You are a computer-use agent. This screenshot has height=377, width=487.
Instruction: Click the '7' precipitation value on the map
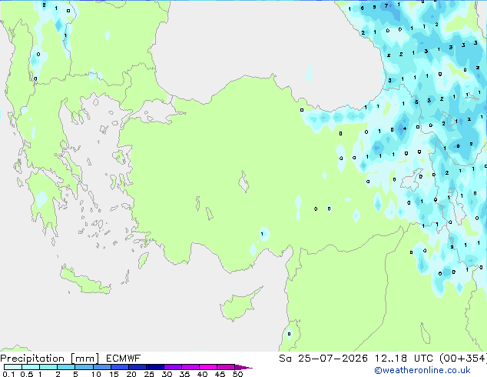point(386,5)
